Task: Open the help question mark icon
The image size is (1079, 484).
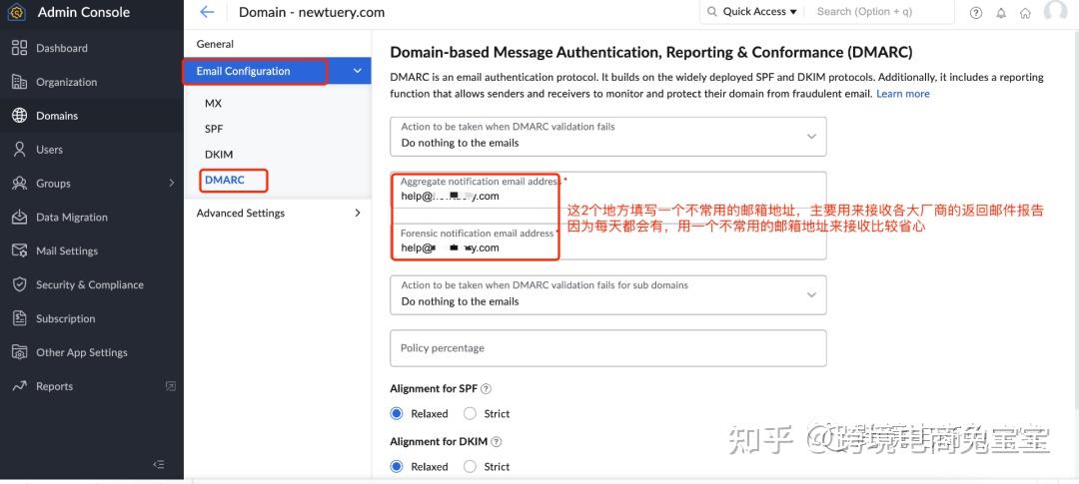Action: coord(975,13)
